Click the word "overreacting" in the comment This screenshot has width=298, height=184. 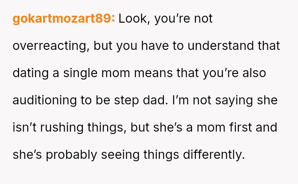[x=50, y=46]
